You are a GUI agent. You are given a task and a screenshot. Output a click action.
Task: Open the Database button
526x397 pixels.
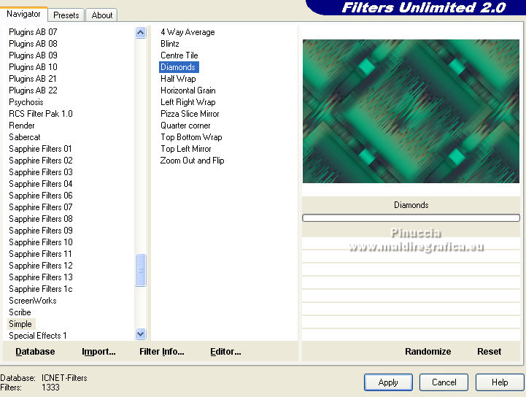(35, 351)
